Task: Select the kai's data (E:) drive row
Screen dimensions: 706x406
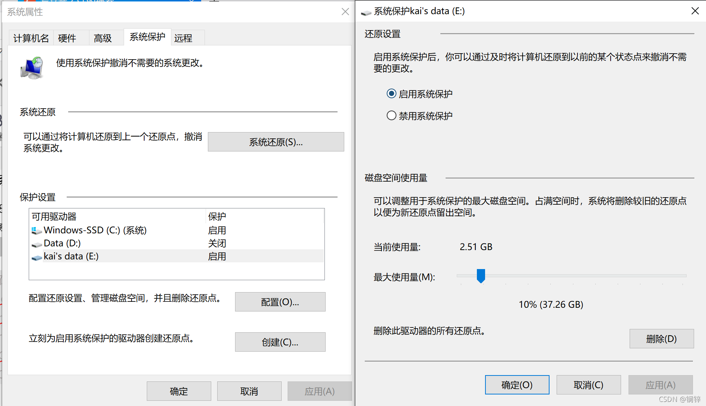Action: (x=177, y=256)
